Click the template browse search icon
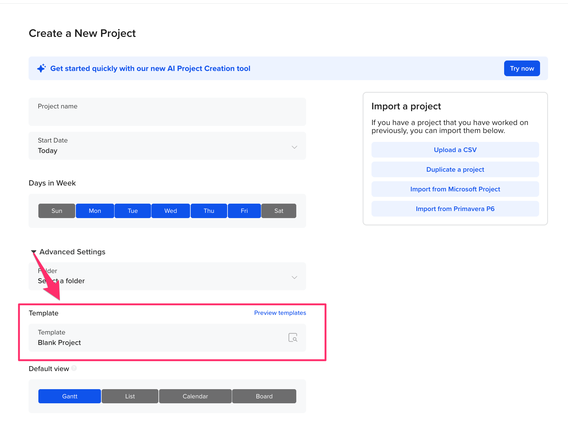568x438 pixels. click(x=293, y=338)
